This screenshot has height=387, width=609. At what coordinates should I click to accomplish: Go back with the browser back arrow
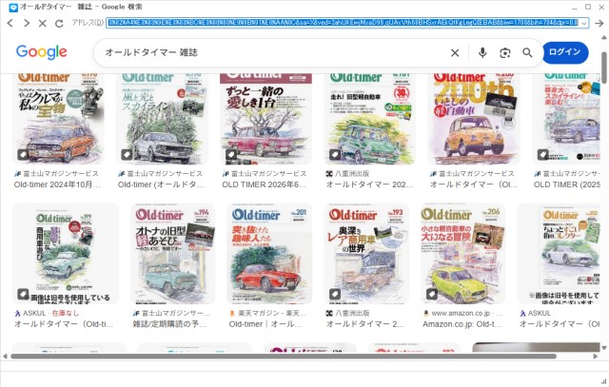point(10,23)
